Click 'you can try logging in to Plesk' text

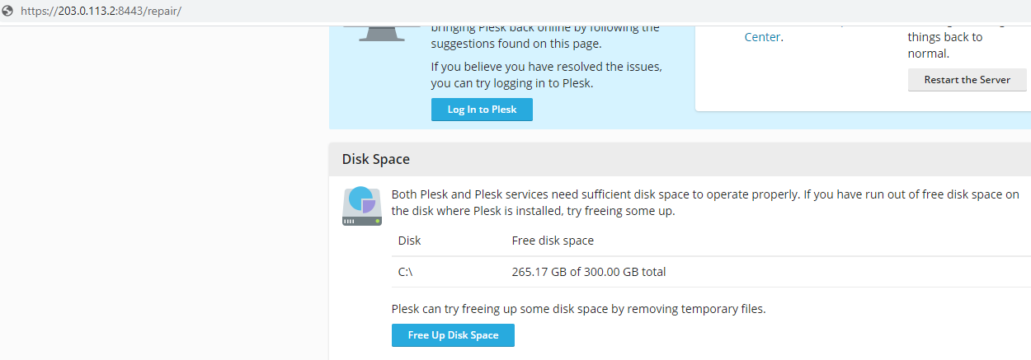(x=512, y=83)
